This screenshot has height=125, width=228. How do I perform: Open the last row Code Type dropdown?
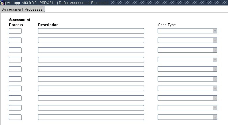pos(215,117)
